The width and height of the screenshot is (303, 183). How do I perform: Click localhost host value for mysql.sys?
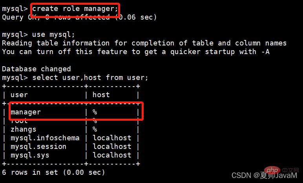pyautogui.click(x=112, y=155)
